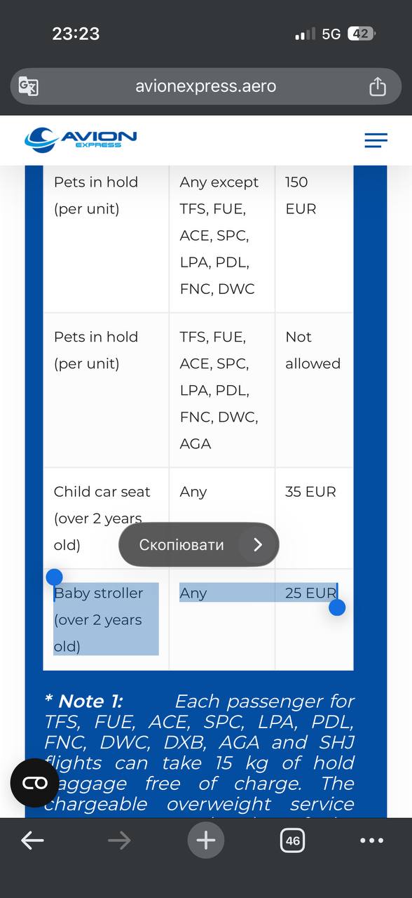Expand more options arrow beside Скопіювати
Viewport: 412px width, 898px height.
click(257, 544)
